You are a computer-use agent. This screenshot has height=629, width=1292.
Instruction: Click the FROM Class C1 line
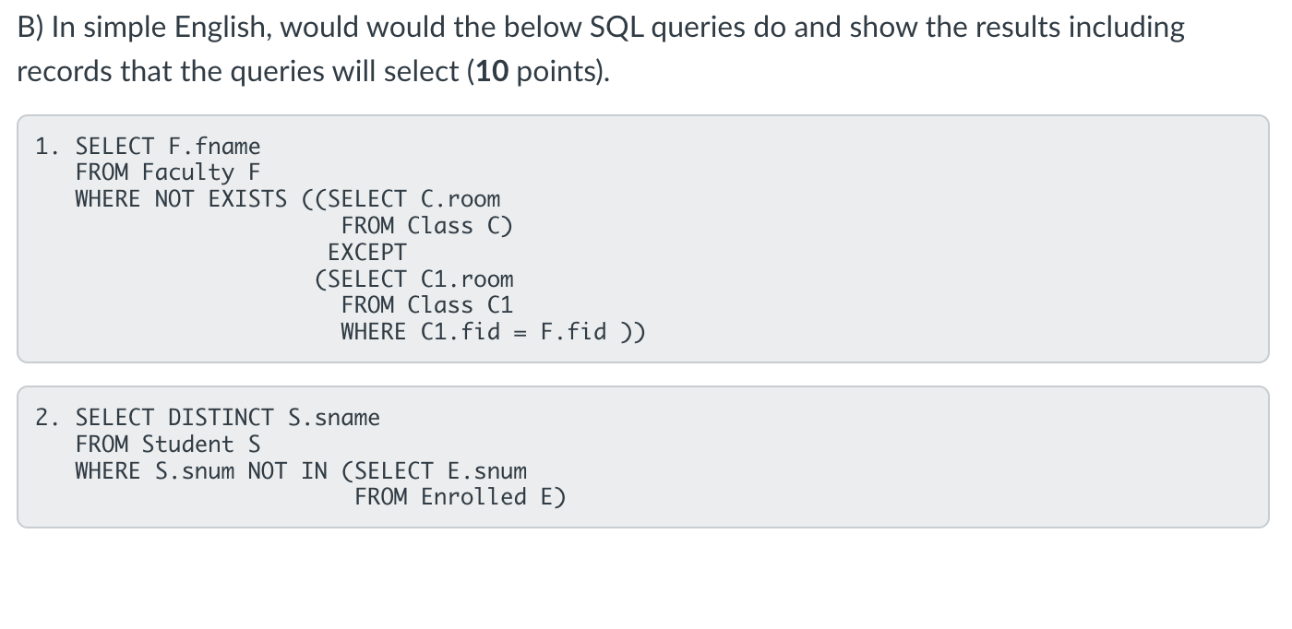(x=426, y=305)
